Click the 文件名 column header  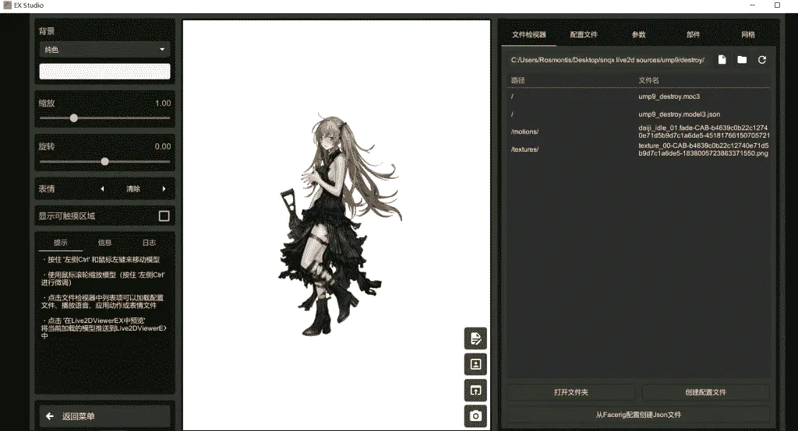(x=649, y=80)
